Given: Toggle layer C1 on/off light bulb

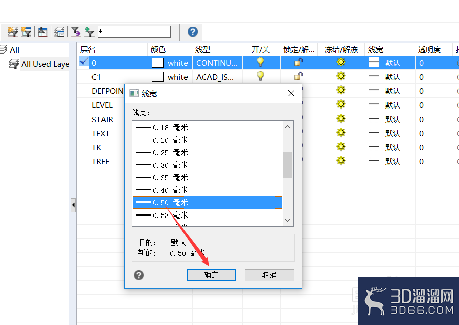Looking at the screenshot, I should [x=260, y=76].
